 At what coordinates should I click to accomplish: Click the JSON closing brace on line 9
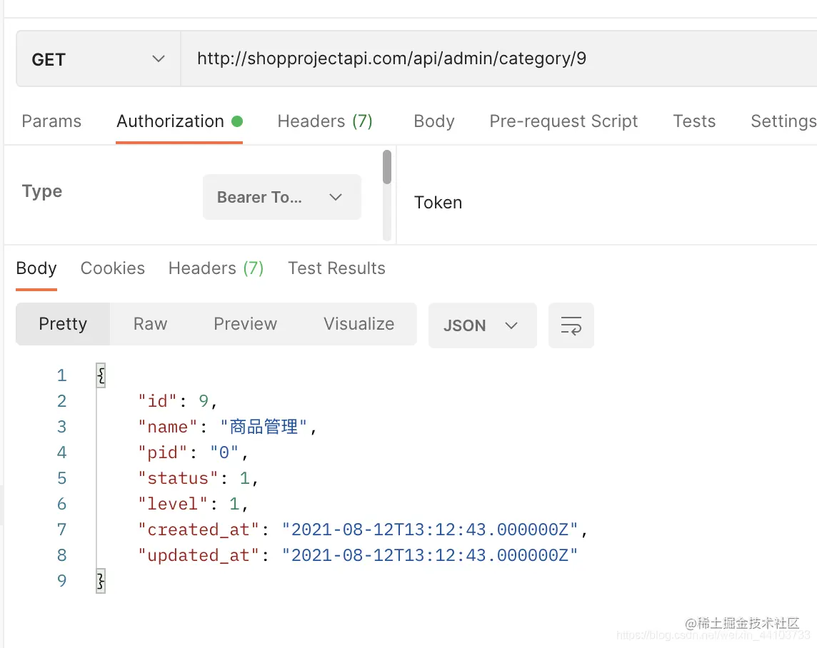101,581
